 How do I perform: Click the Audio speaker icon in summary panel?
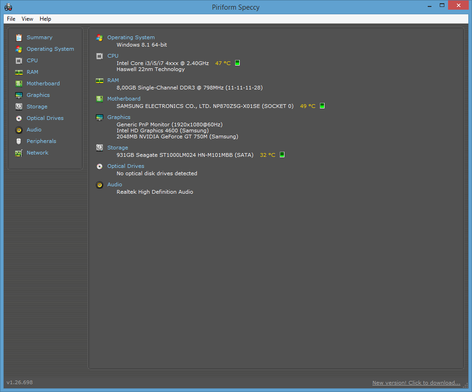coord(100,185)
